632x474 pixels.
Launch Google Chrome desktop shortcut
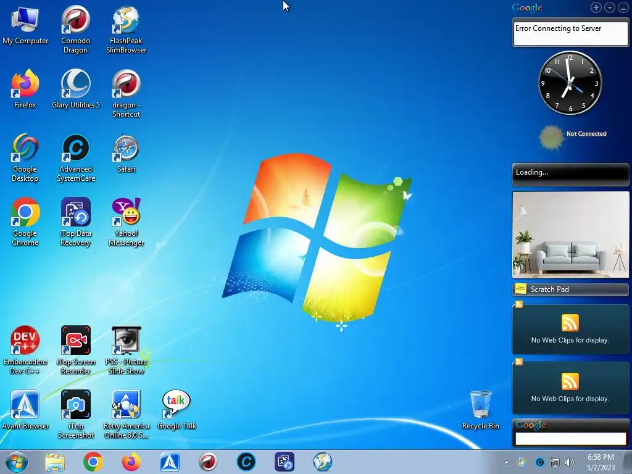25,222
